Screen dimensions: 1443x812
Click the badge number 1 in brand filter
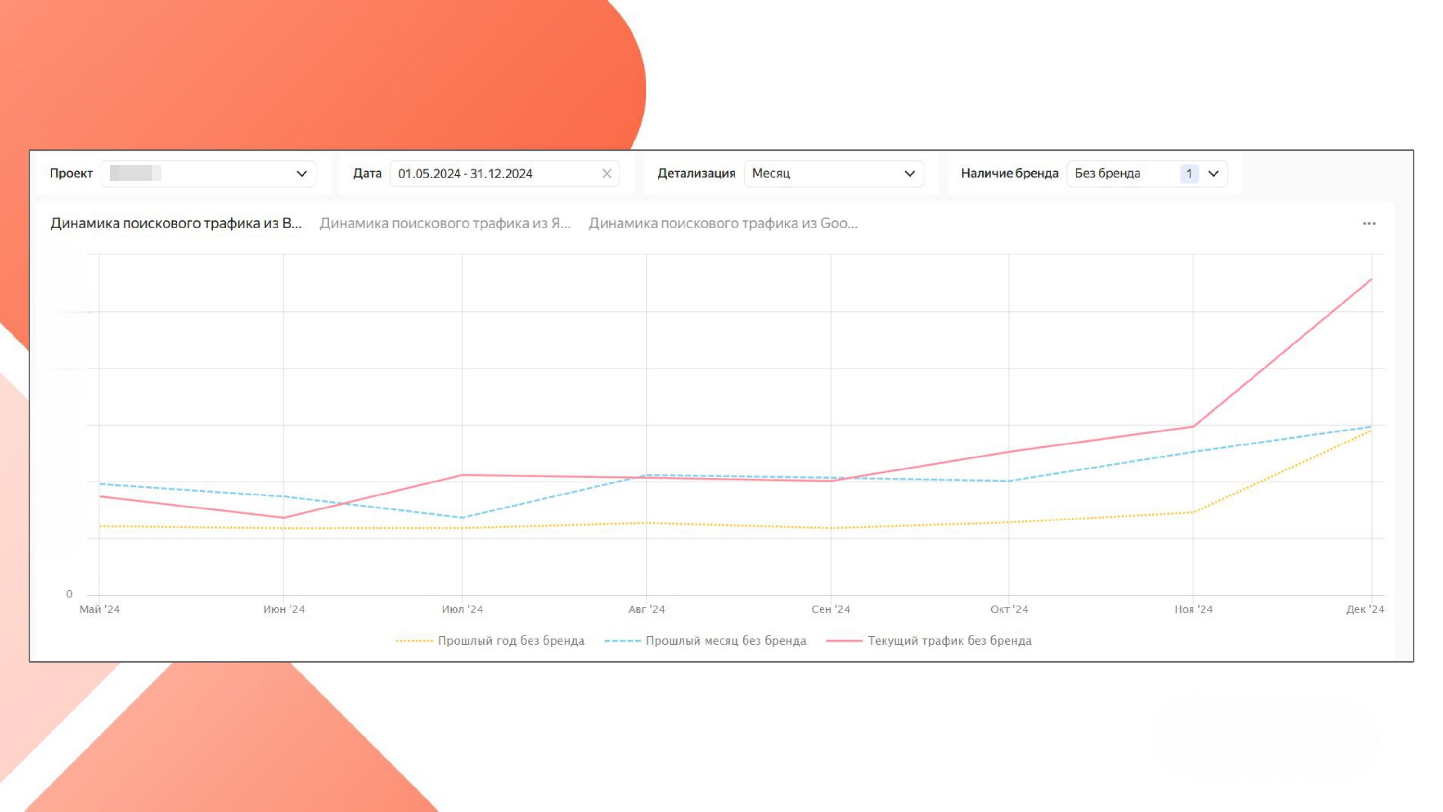point(1189,174)
